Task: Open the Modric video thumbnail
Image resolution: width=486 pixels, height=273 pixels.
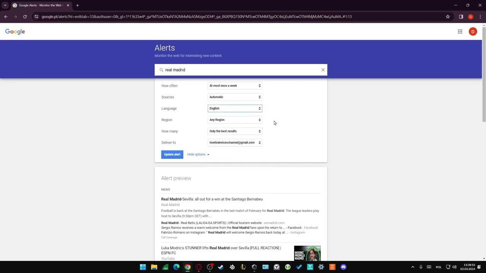Action: click(x=307, y=253)
